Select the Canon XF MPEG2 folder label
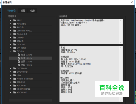 click(24, 31)
